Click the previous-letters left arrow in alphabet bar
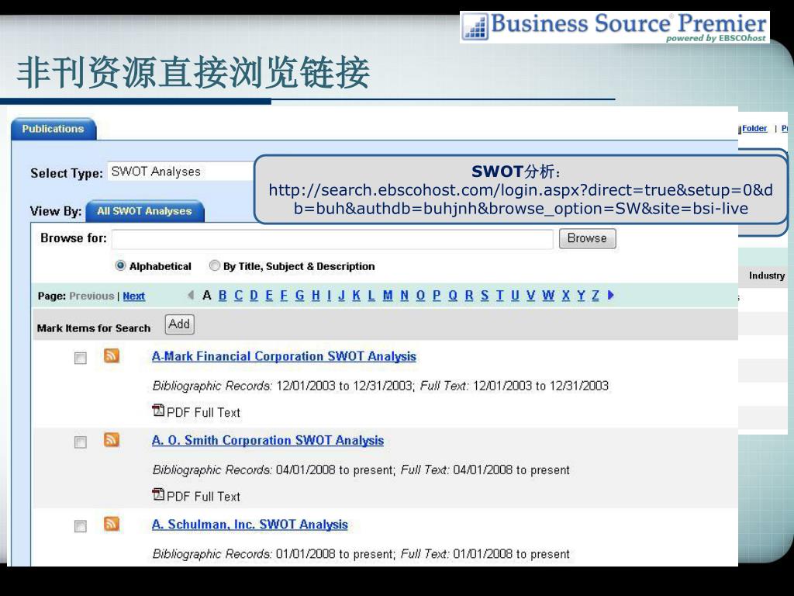Screen dimensions: 794x596 (191, 295)
